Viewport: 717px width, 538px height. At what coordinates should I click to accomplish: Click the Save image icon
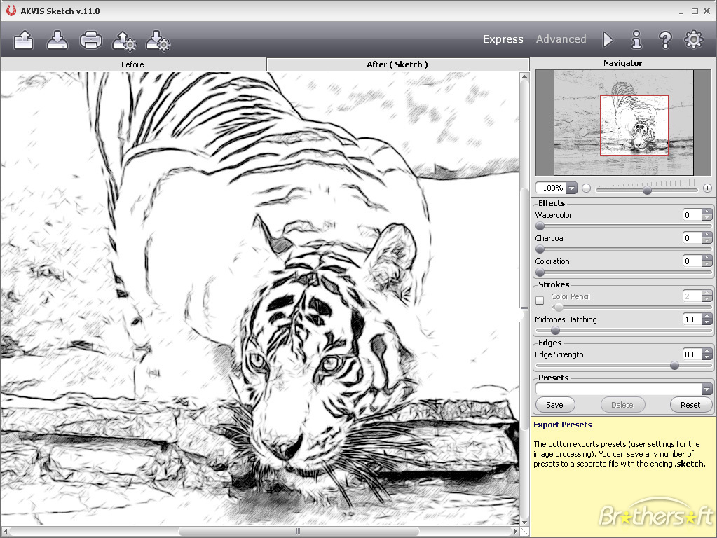click(57, 40)
